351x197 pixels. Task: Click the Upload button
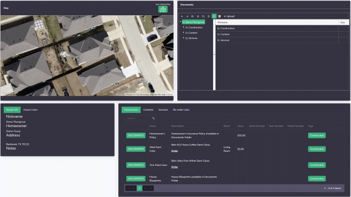pyautogui.click(x=229, y=16)
